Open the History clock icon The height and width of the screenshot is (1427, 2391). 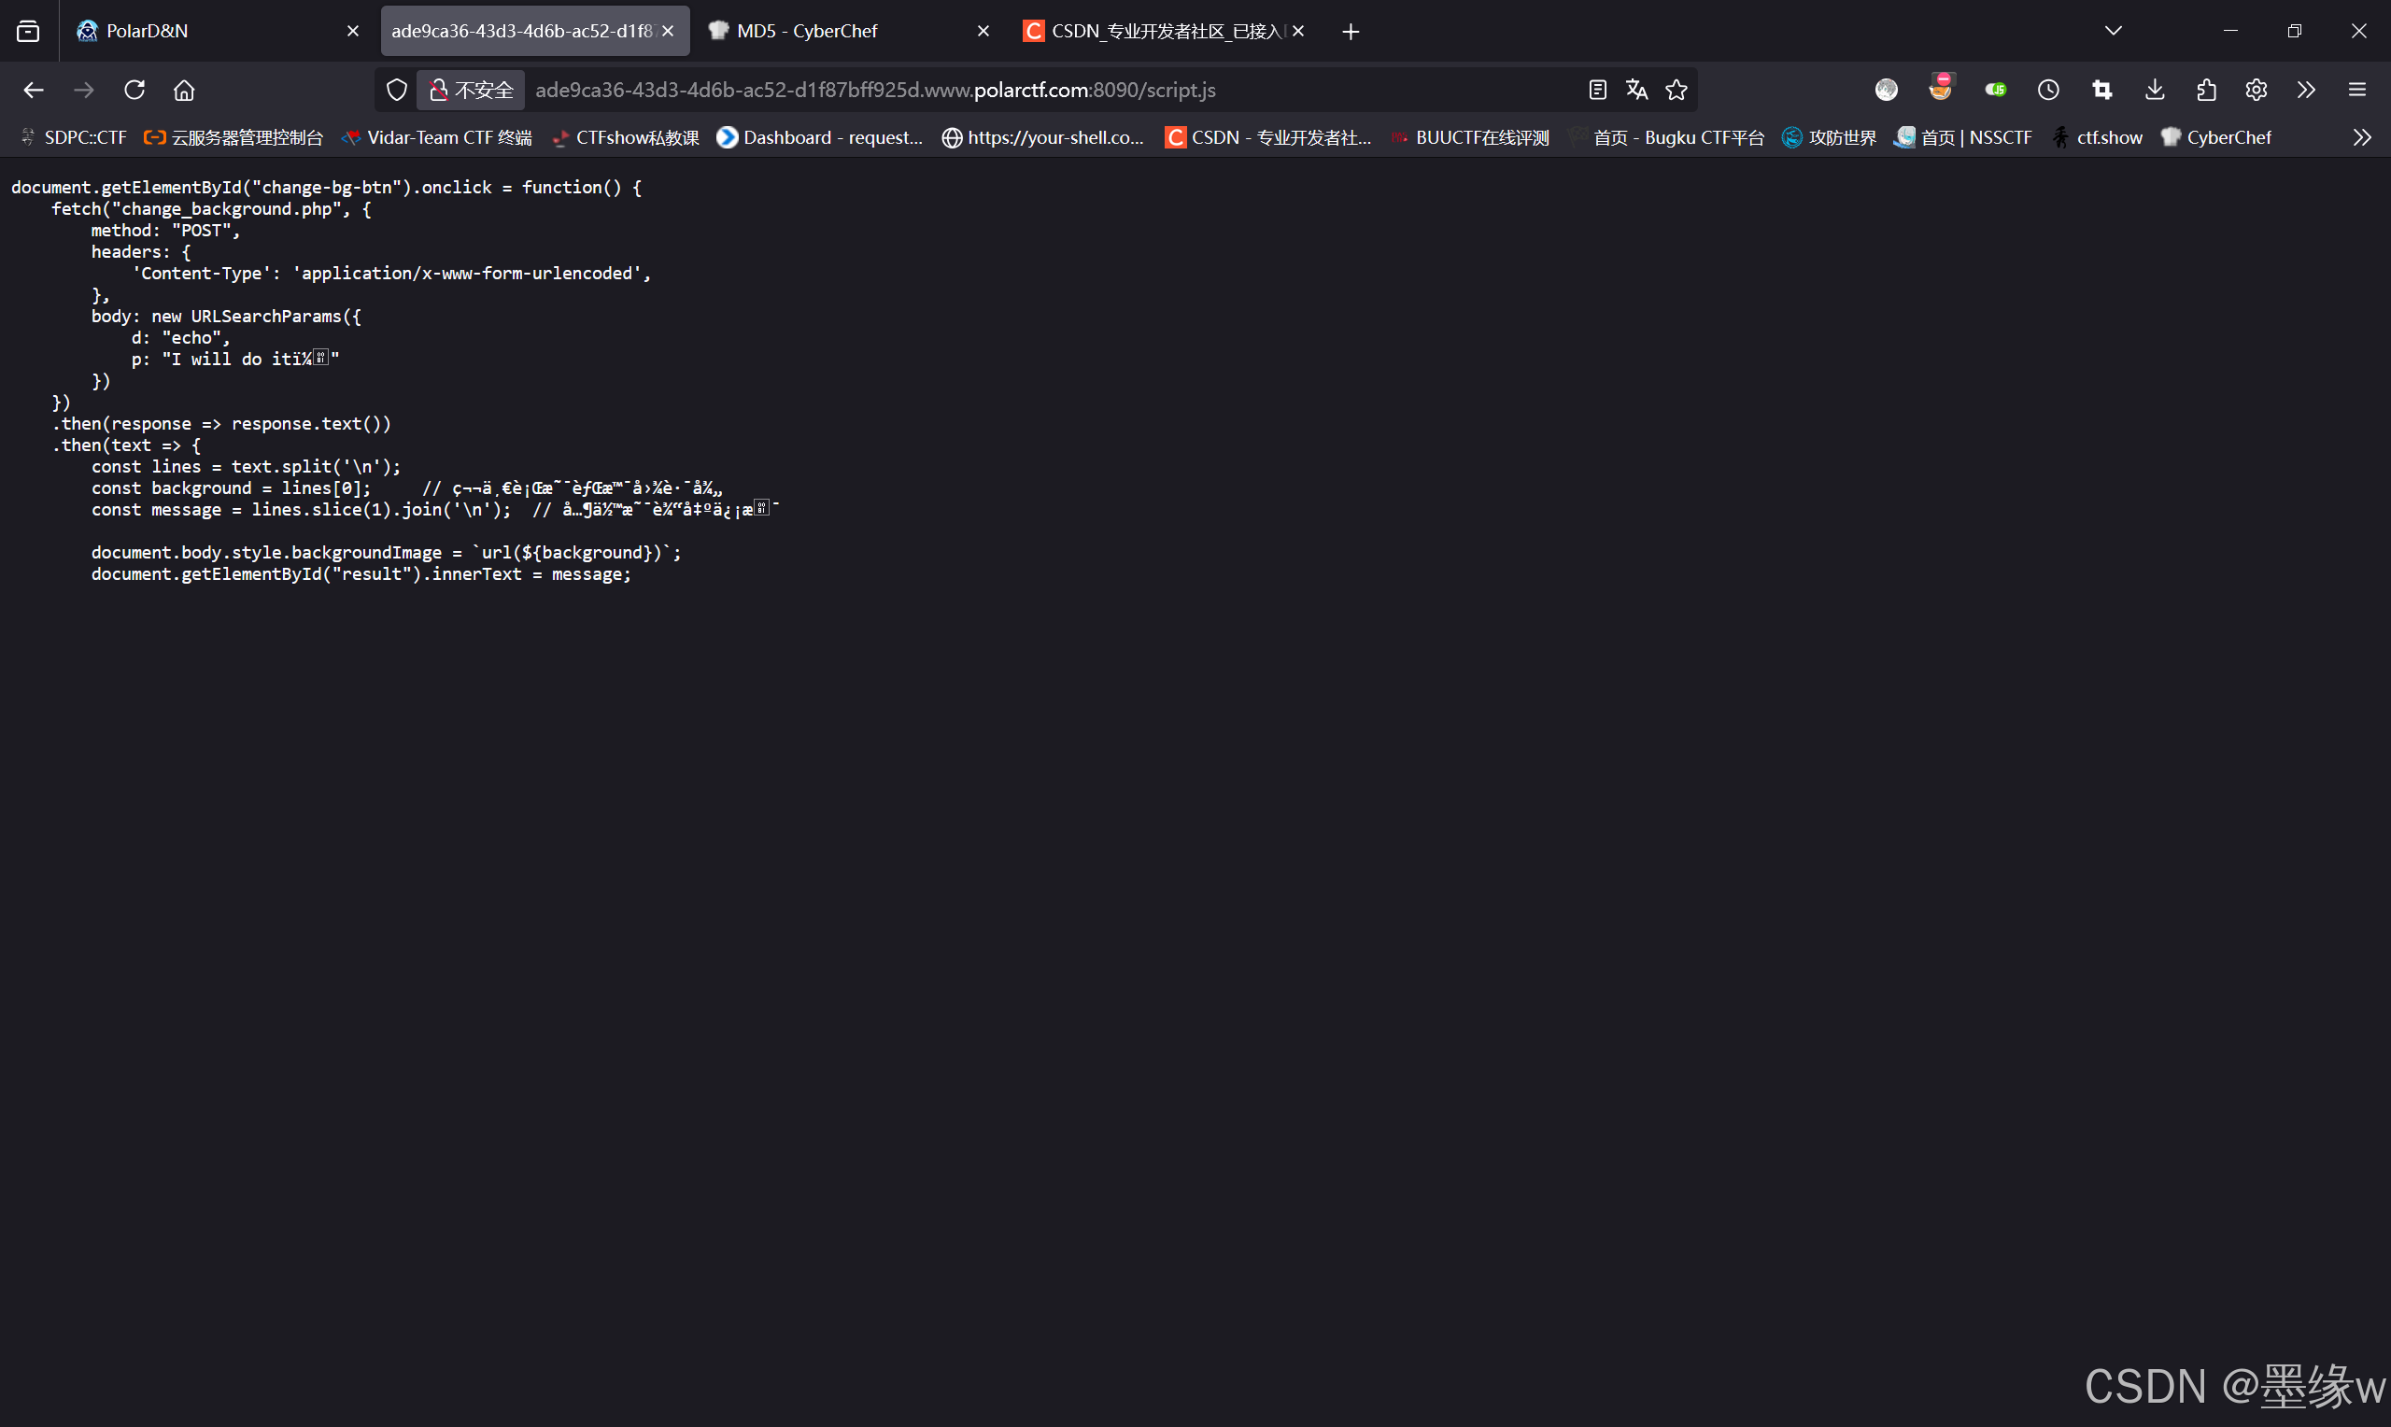coord(2048,90)
